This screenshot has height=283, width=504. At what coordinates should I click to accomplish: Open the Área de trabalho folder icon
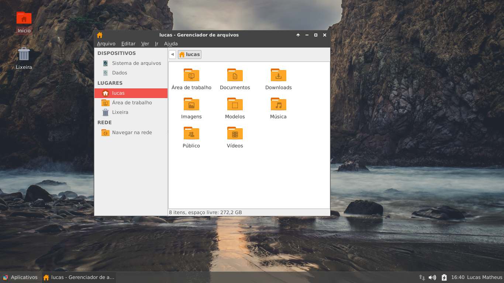pyautogui.click(x=191, y=75)
